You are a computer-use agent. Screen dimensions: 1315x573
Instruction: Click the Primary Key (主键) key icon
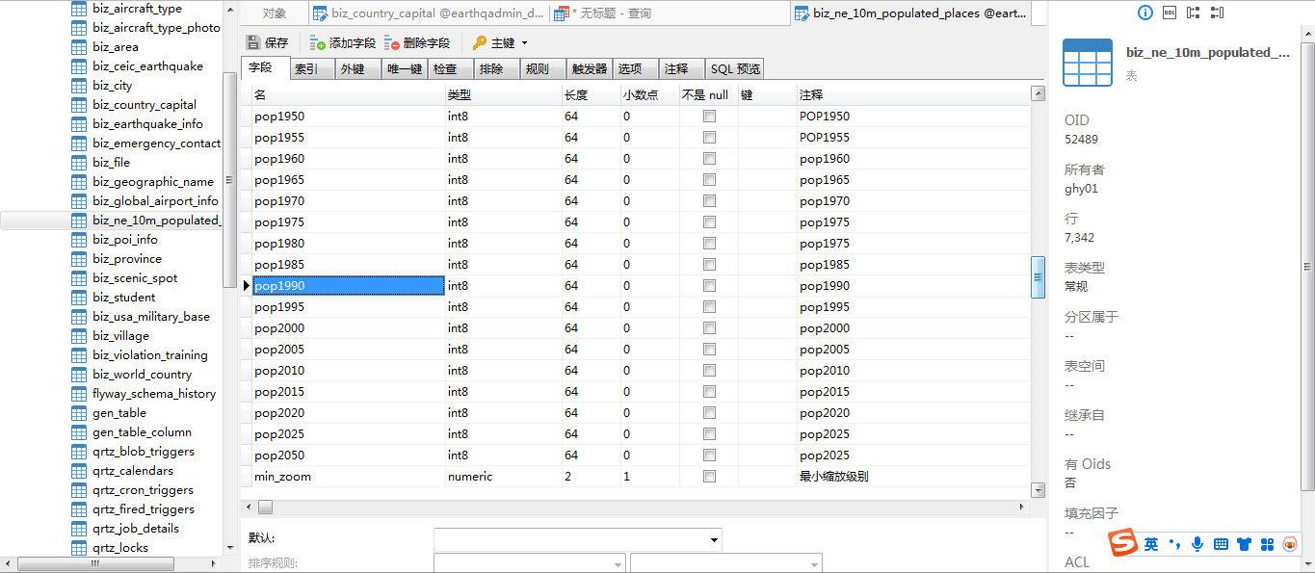[x=480, y=43]
